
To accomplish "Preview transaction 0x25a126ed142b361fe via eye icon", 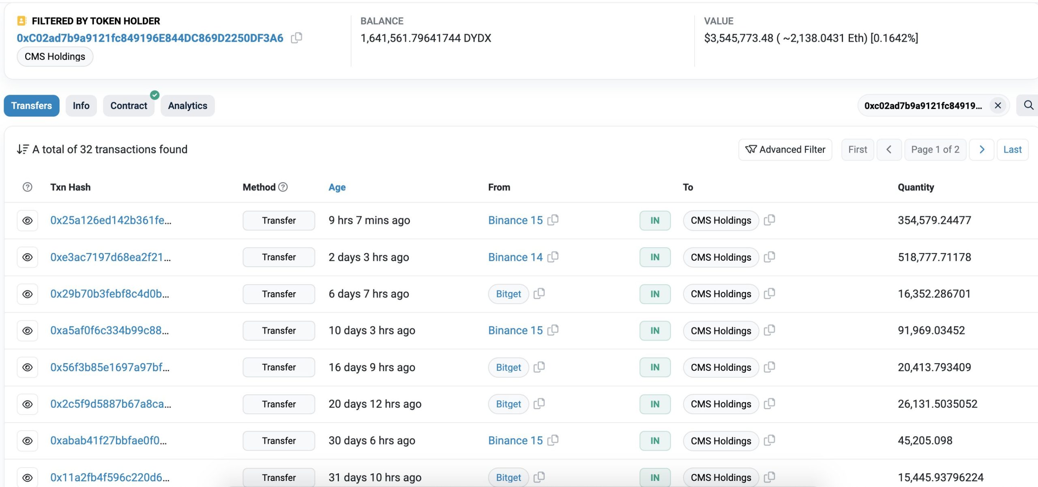I will point(27,221).
